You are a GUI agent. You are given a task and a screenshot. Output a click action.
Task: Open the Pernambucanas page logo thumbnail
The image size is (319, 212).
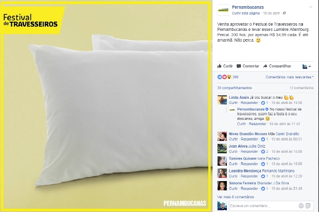point(223,10)
